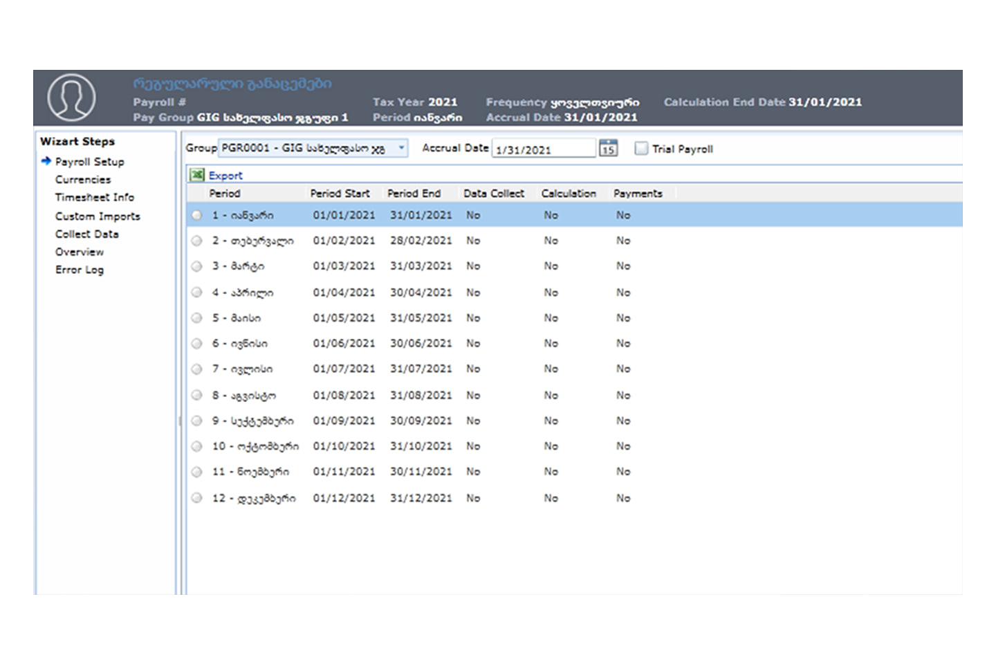996x664 pixels.
Task: Select radio button for period 8 row
Action: (x=196, y=396)
